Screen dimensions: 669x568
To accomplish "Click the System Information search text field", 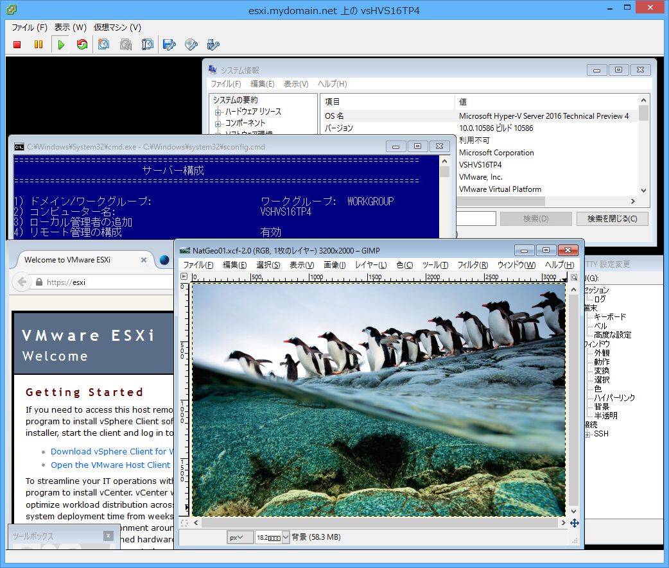I will pos(476,219).
